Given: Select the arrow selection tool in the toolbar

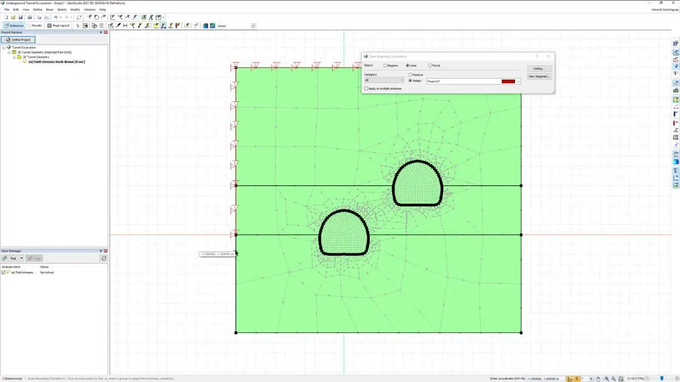Looking at the screenshot, I should point(78,25).
